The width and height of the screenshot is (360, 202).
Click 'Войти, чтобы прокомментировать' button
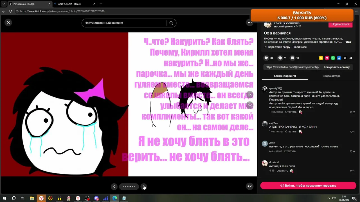(308, 186)
